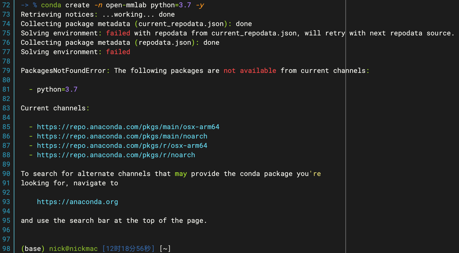The height and width of the screenshot is (253, 459).
Task: Click line number 98 in the gutter
Action: (x=6, y=249)
